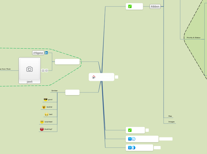Select the ITligenz node

(x=38, y=53)
